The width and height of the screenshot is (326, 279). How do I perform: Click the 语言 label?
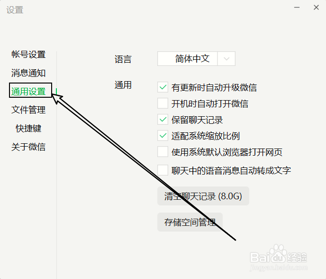123,59
